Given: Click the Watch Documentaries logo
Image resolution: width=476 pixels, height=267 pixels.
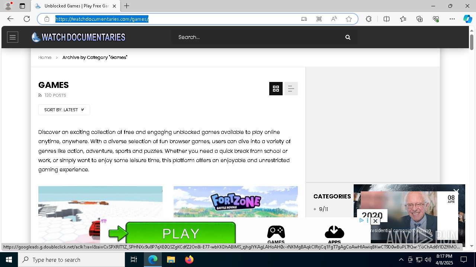Looking at the screenshot, I should [x=78, y=37].
